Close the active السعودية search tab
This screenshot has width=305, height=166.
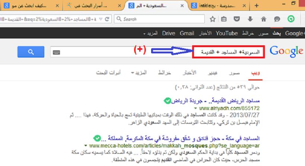(x=182, y=6)
